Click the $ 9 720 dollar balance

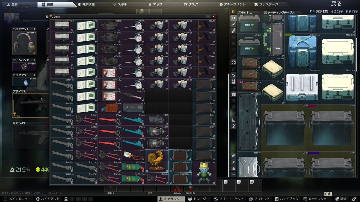click(351, 11)
